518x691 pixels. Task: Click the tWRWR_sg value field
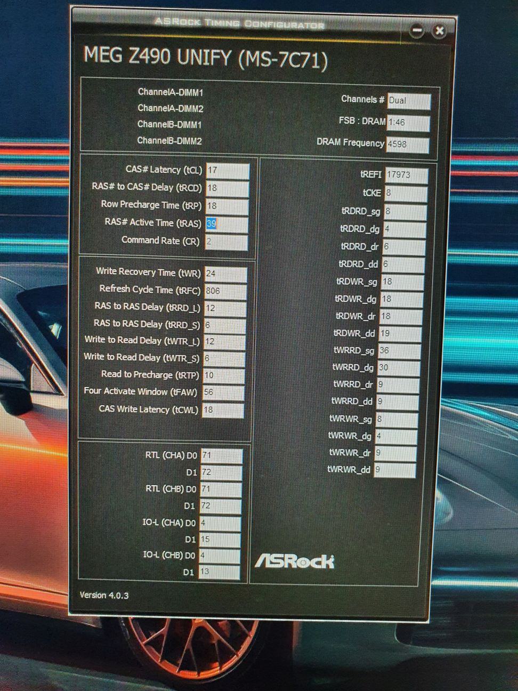point(397,419)
